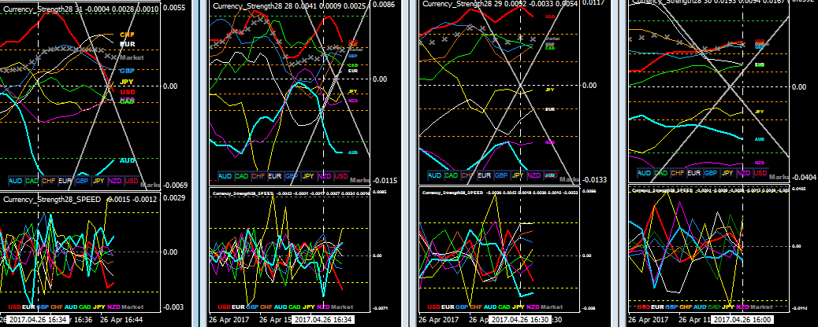Click the 0.0055 scale value in Strength28 31 chart
Screen dimensions: 818x327
(173, 9)
